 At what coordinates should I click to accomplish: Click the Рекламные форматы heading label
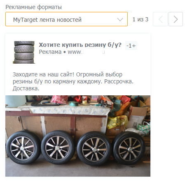[33, 7]
